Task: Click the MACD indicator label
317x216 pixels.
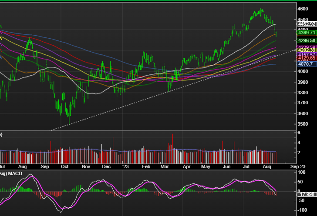Action: pos(14,173)
